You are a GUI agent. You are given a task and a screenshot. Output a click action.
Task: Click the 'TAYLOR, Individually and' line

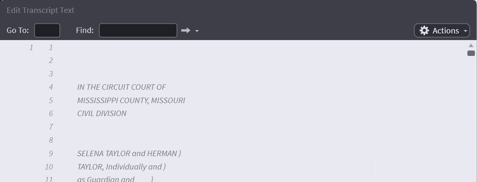121,167
